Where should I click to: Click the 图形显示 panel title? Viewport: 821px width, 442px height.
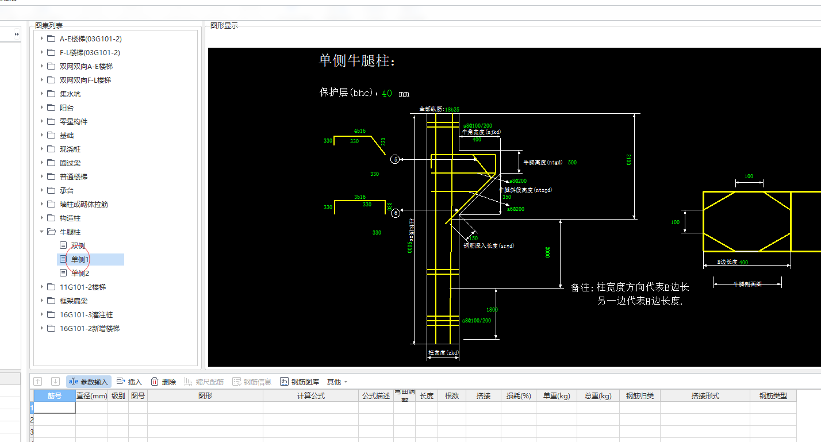tap(224, 25)
